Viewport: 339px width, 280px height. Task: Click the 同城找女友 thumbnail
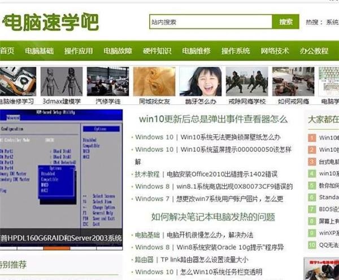point(154,81)
